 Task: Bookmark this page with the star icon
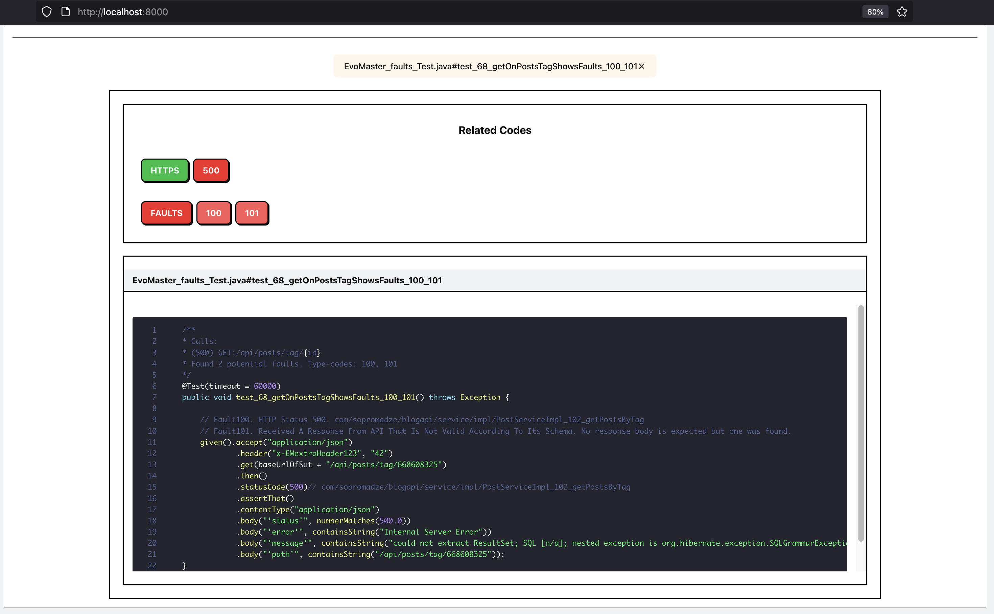click(901, 12)
